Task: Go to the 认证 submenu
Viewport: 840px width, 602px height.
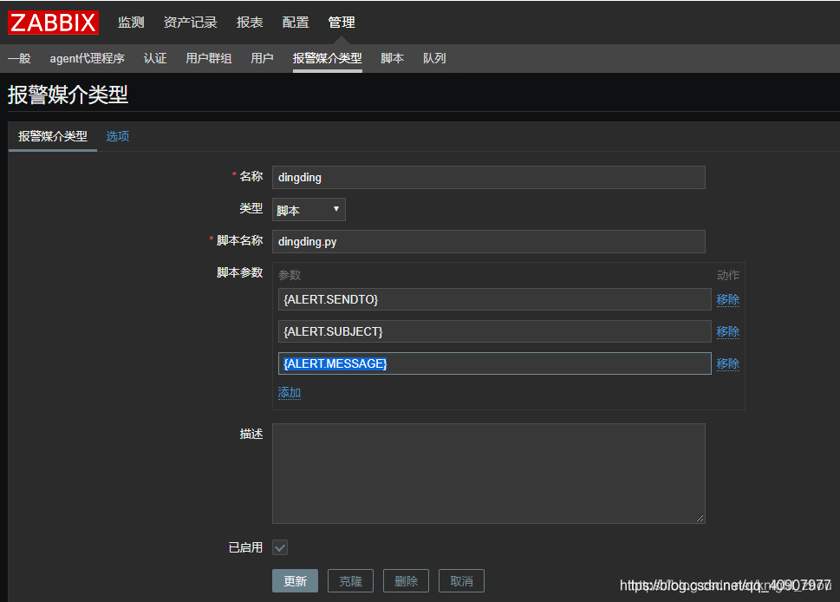Action: pyautogui.click(x=155, y=58)
